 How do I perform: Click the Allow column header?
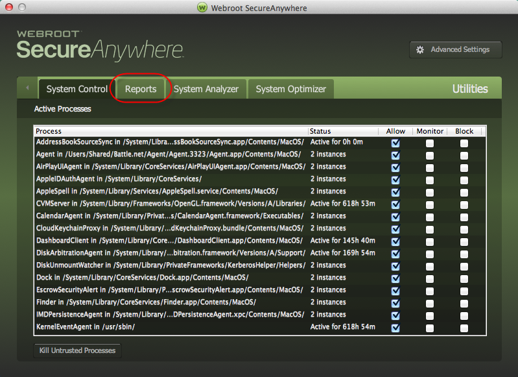[x=395, y=131]
